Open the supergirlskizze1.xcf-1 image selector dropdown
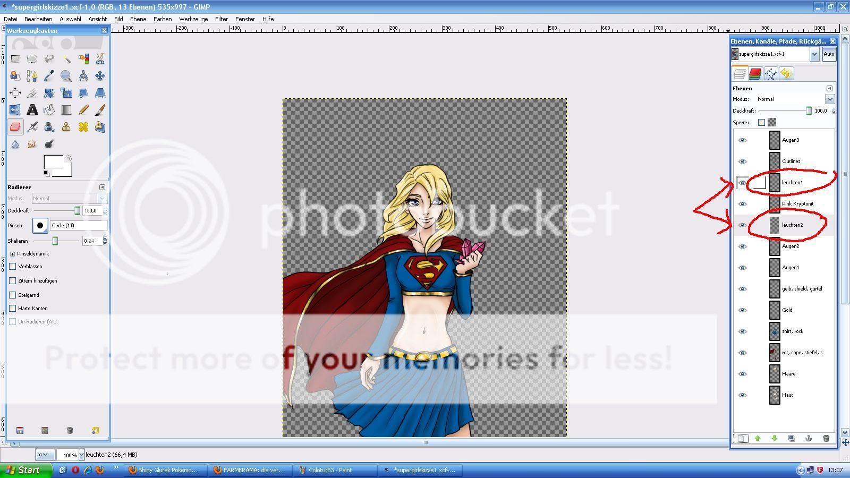This screenshot has width=850, height=478. 814,54
